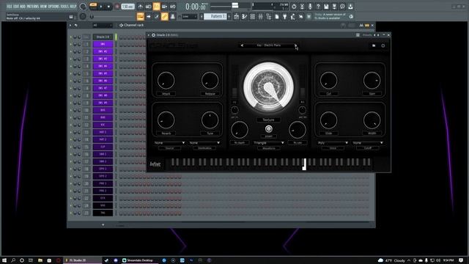Click the save floppy disk icon
The height and width of the screenshot is (264, 469).
(326, 7)
